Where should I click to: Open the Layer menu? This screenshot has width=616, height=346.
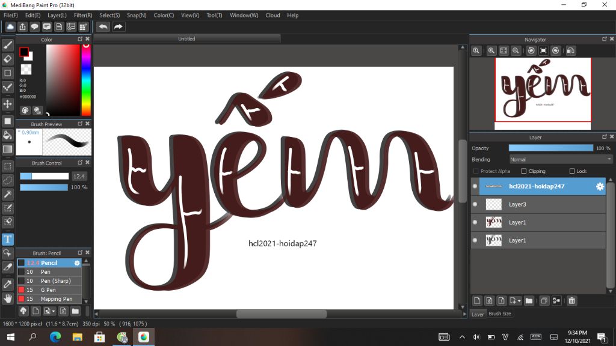pos(57,15)
